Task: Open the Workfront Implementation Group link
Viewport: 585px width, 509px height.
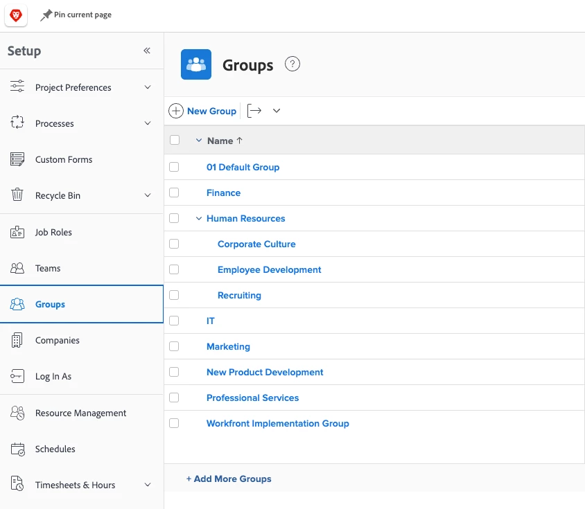Action: (x=278, y=424)
